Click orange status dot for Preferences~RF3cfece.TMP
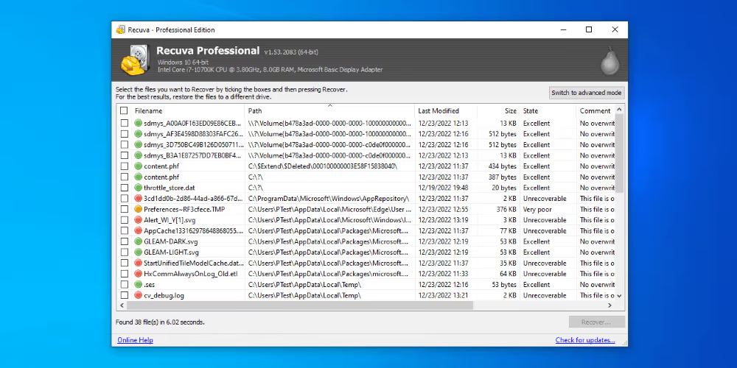This screenshot has width=737, height=368. click(x=138, y=209)
